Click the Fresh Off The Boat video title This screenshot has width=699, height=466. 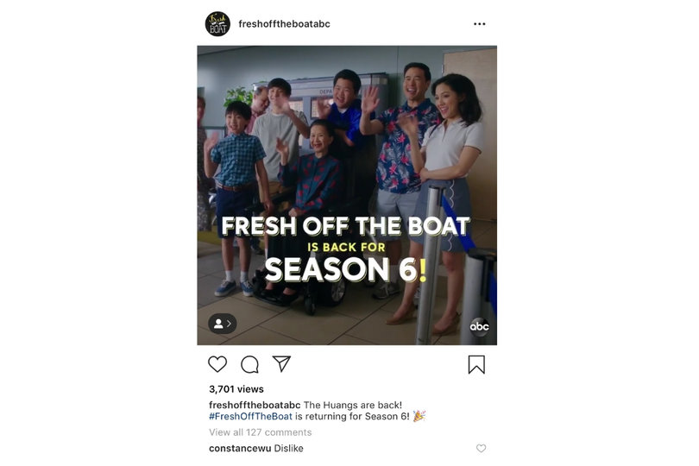(x=345, y=226)
